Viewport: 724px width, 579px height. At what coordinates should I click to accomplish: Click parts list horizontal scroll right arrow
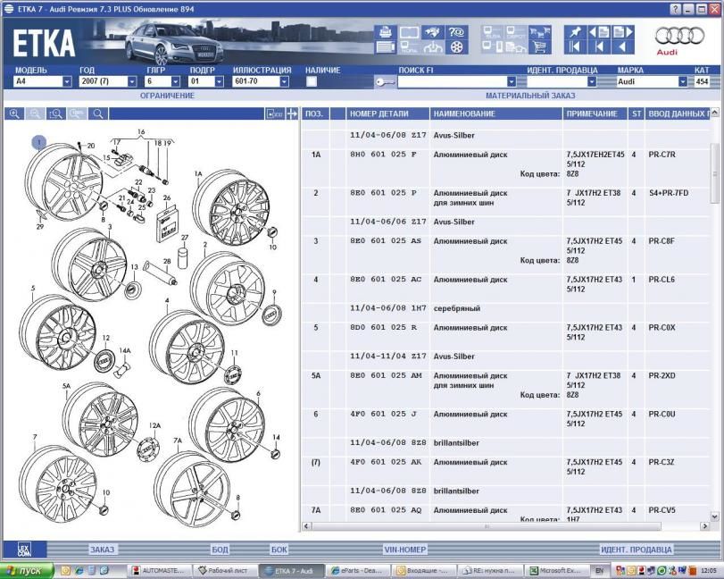[704, 526]
